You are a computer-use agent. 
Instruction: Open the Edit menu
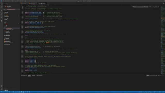6,1
